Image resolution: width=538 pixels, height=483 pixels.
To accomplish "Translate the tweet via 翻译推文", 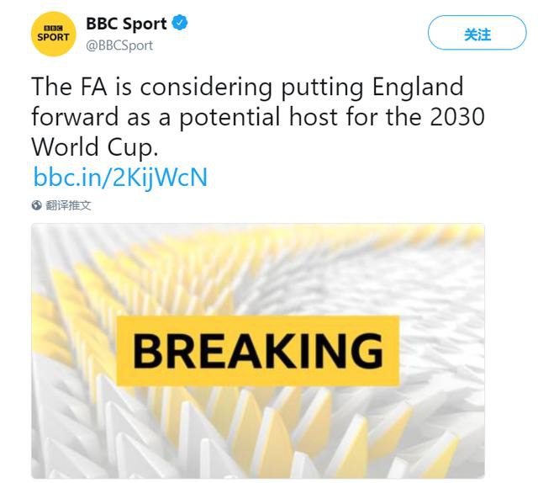I will pyautogui.click(x=68, y=205).
